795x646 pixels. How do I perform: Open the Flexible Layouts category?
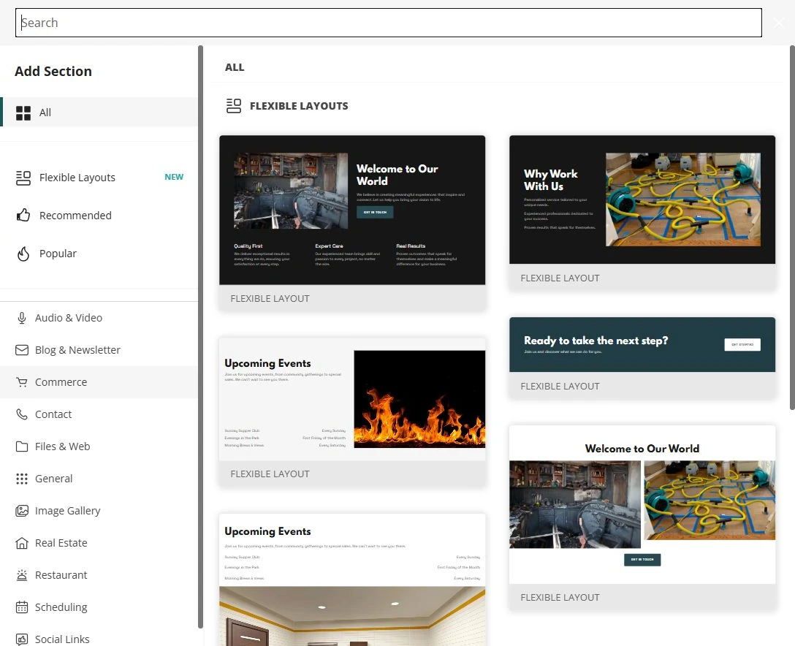coord(77,178)
